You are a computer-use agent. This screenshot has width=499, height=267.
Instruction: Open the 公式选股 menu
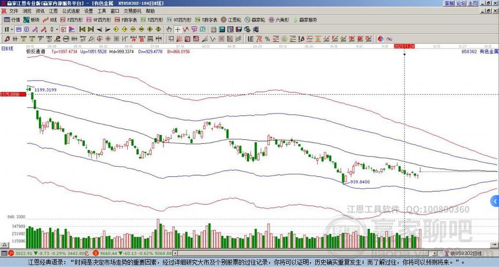[x=71, y=11]
